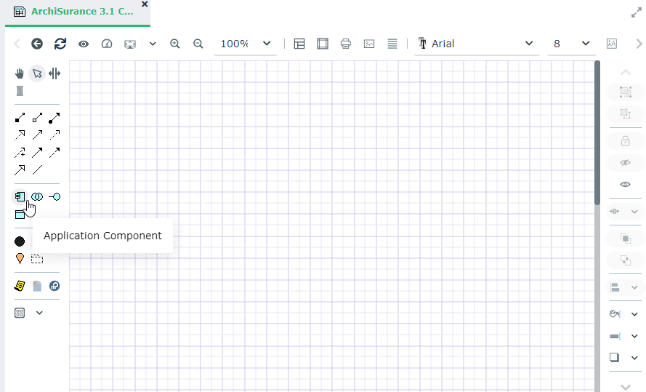Viewport: 646px width, 392px height.
Task: Toggle the eye preview icon in top toolbar
Action: tap(84, 44)
